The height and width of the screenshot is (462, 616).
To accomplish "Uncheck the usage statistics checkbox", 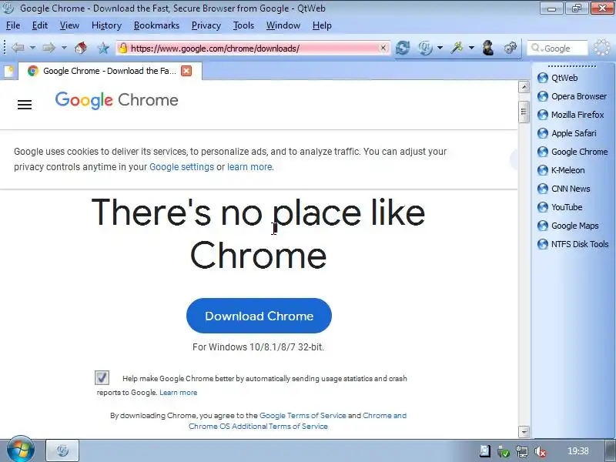I will click(x=102, y=378).
